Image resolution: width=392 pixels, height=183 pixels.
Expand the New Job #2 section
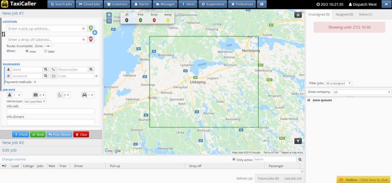coord(51,143)
